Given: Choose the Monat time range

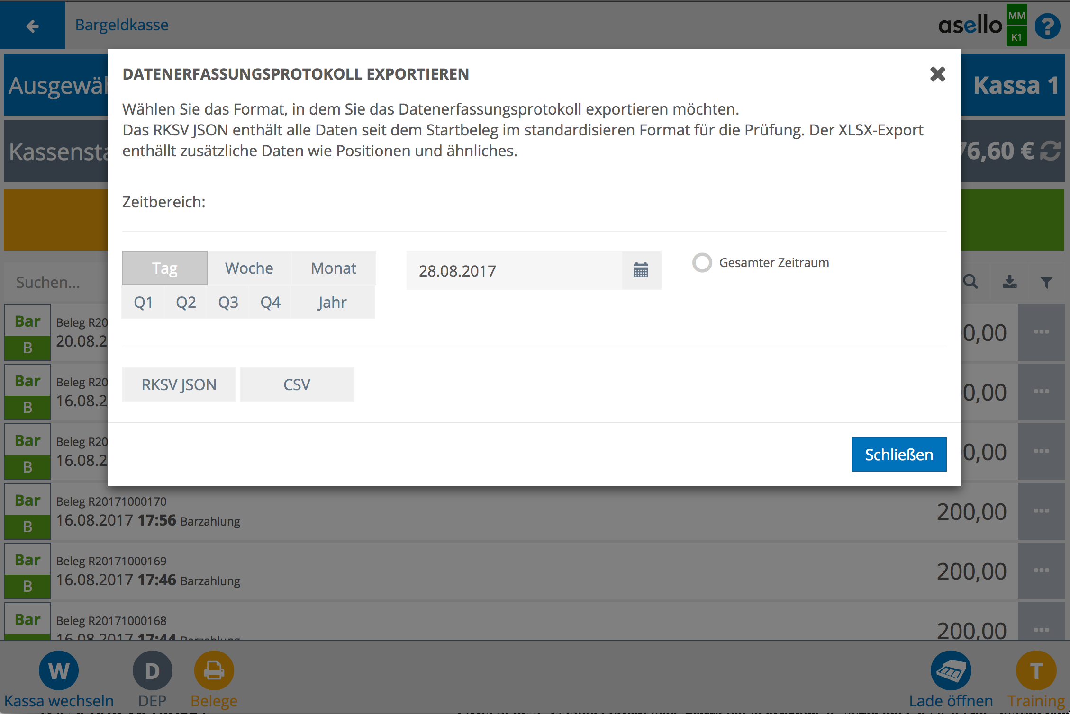Looking at the screenshot, I should click(x=333, y=268).
